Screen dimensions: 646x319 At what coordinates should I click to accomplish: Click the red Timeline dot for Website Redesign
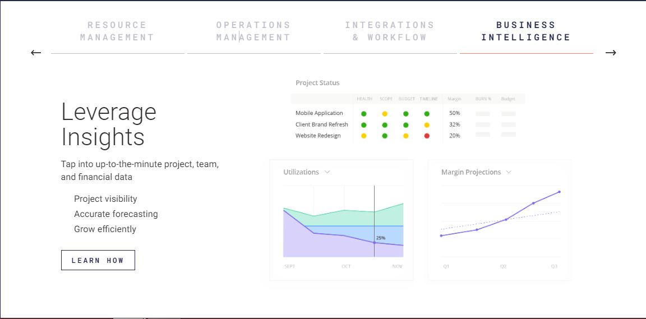(x=427, y=136)
